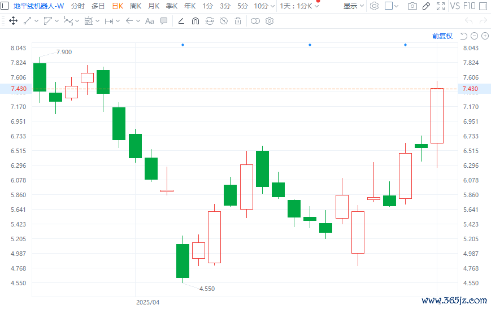Open the 1天:1分K period dropdown

coord(299,6)
